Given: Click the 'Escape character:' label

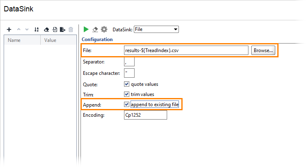Looking at the screenshot, I should (101, 73).
